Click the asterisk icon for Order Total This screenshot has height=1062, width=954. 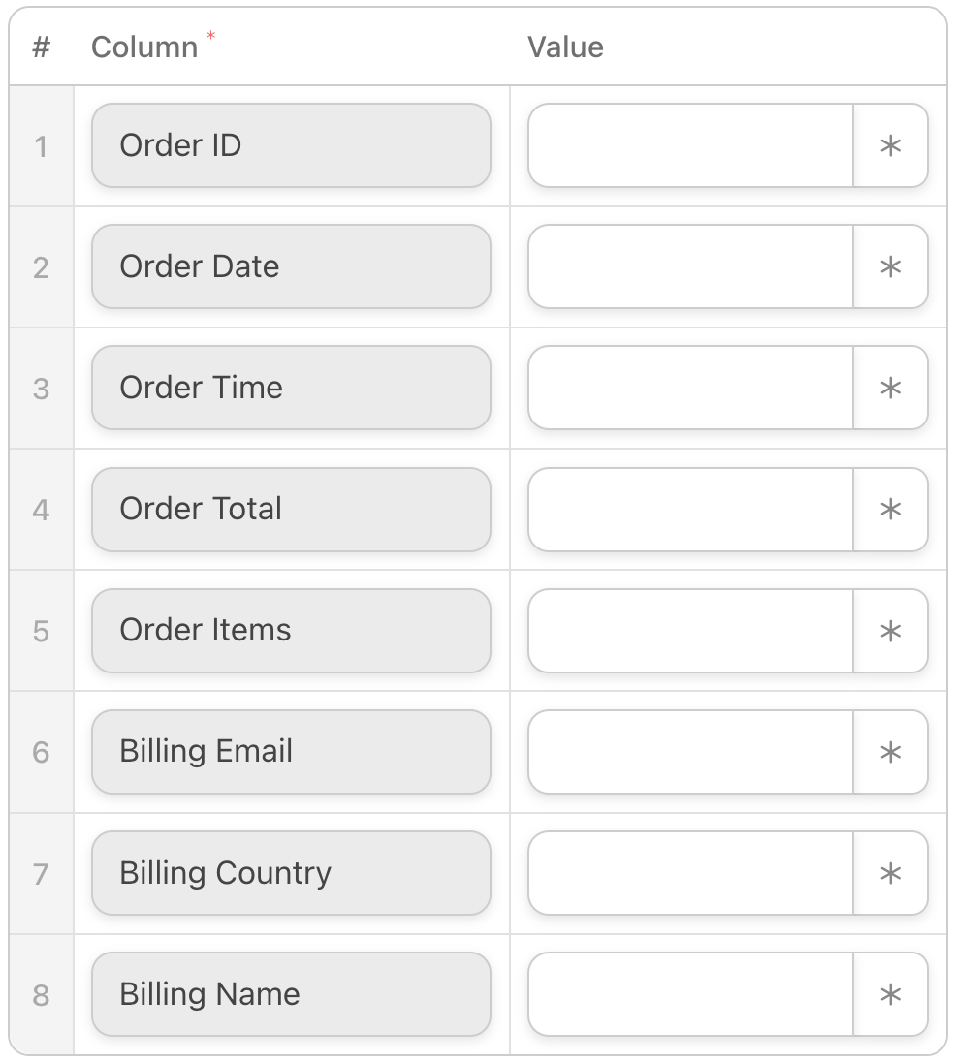tap(890, 510)
